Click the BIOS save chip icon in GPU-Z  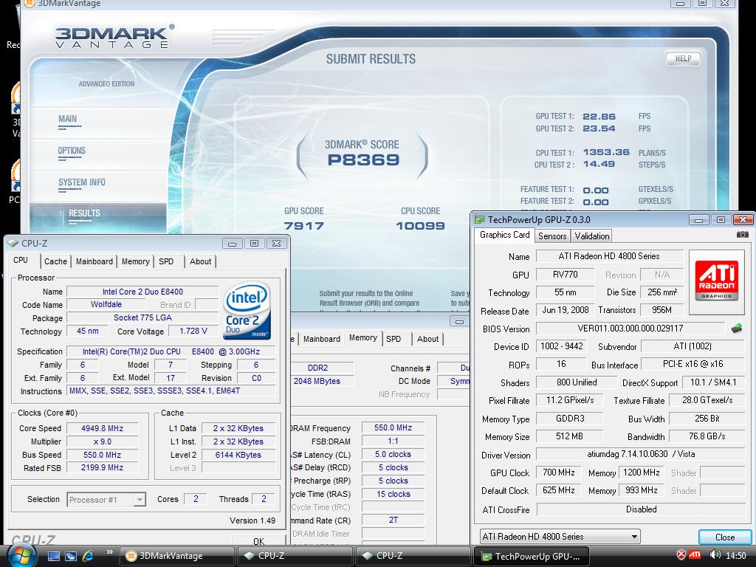736,329
